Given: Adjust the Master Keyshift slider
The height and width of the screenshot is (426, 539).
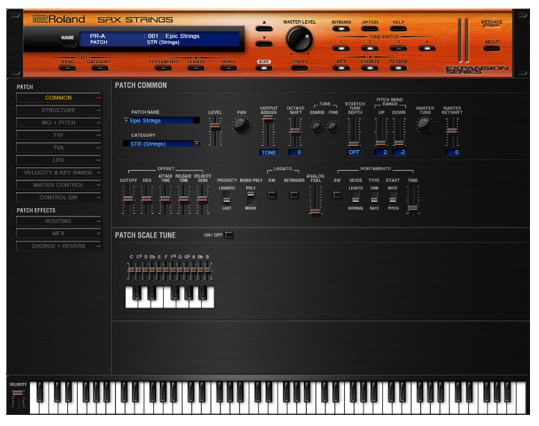Looking at the screenshot, I should [x=452, y=132].
